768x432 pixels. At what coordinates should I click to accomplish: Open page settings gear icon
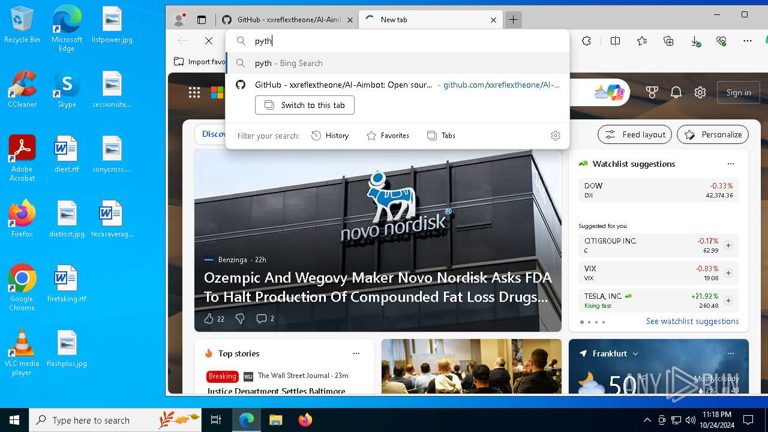pos(700,92)
